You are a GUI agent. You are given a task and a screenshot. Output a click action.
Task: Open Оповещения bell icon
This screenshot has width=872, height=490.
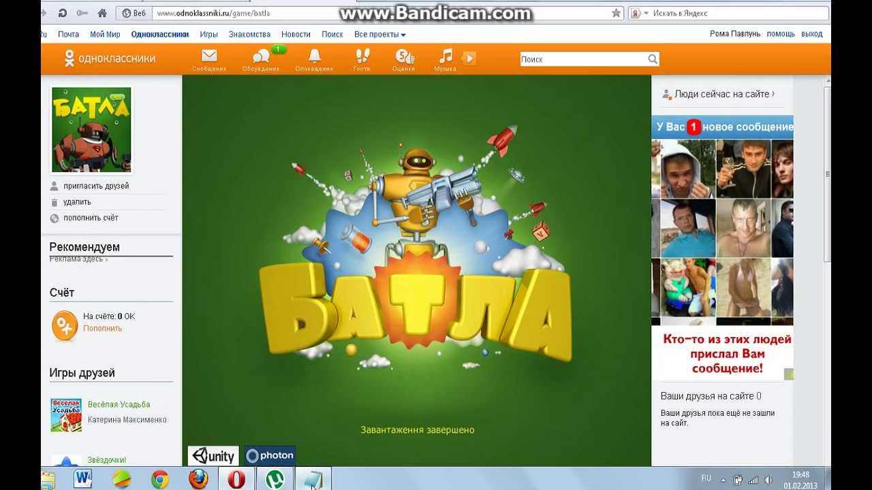point(314,56)
